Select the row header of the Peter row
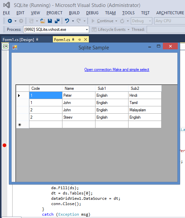Image resolution: width=185 pixels, height=218 pixels. (22, 95)
